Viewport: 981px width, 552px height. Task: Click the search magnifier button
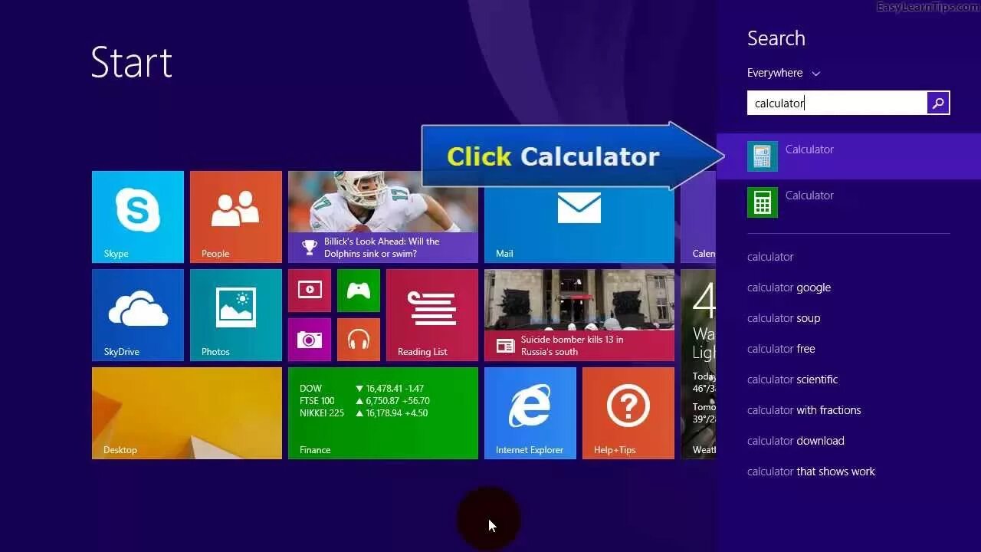tap(938, 102)
